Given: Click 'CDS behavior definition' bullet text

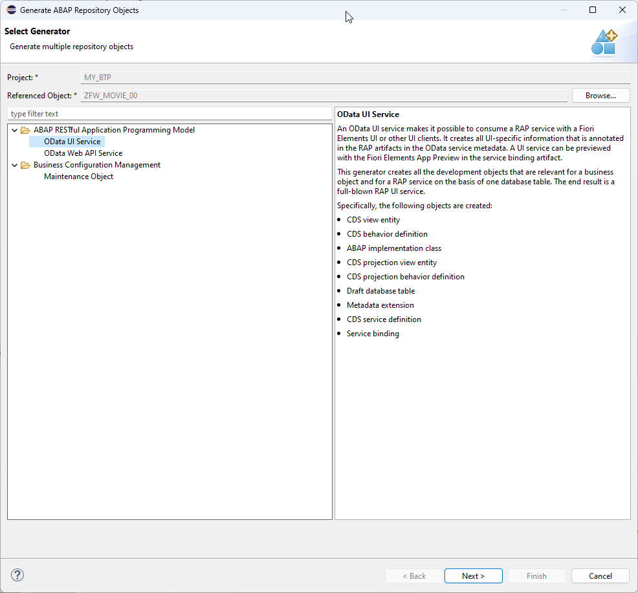Looking at the screenshot, I should click(387, 234).
